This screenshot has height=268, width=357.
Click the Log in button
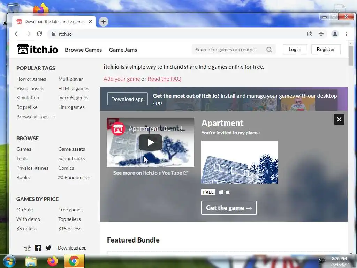[295, 49]
